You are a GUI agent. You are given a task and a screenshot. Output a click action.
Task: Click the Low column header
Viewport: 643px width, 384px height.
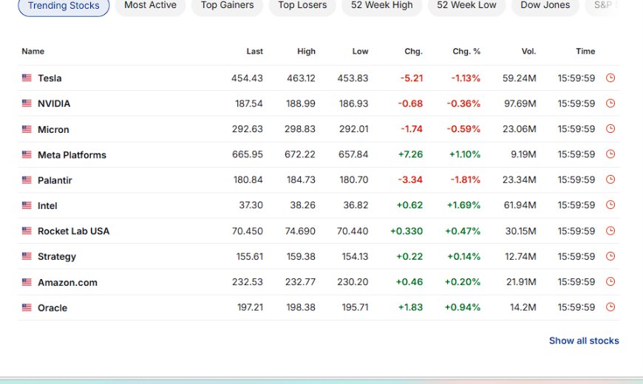click(x=360, y=51)
